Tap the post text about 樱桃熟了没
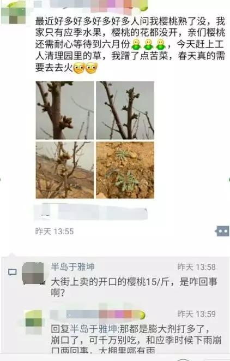Viewport: 230px width, 361px height. [x=130, y=44]
